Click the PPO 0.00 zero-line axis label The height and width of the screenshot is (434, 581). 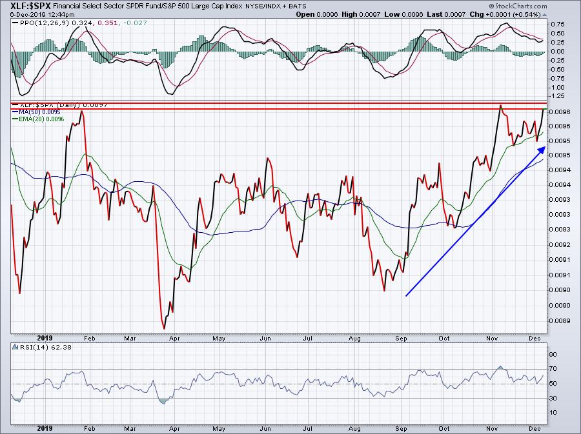pyautogui.click(x=558, y=52)
